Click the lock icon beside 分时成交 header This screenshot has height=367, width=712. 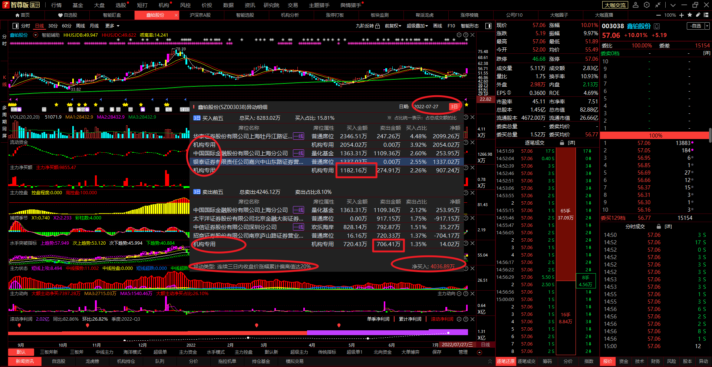(659, 227)
